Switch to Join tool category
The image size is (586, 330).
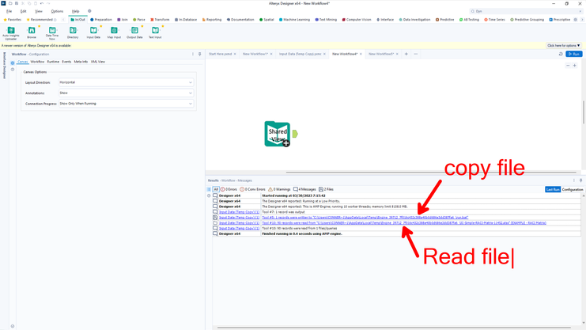click(x=123, y=20)
